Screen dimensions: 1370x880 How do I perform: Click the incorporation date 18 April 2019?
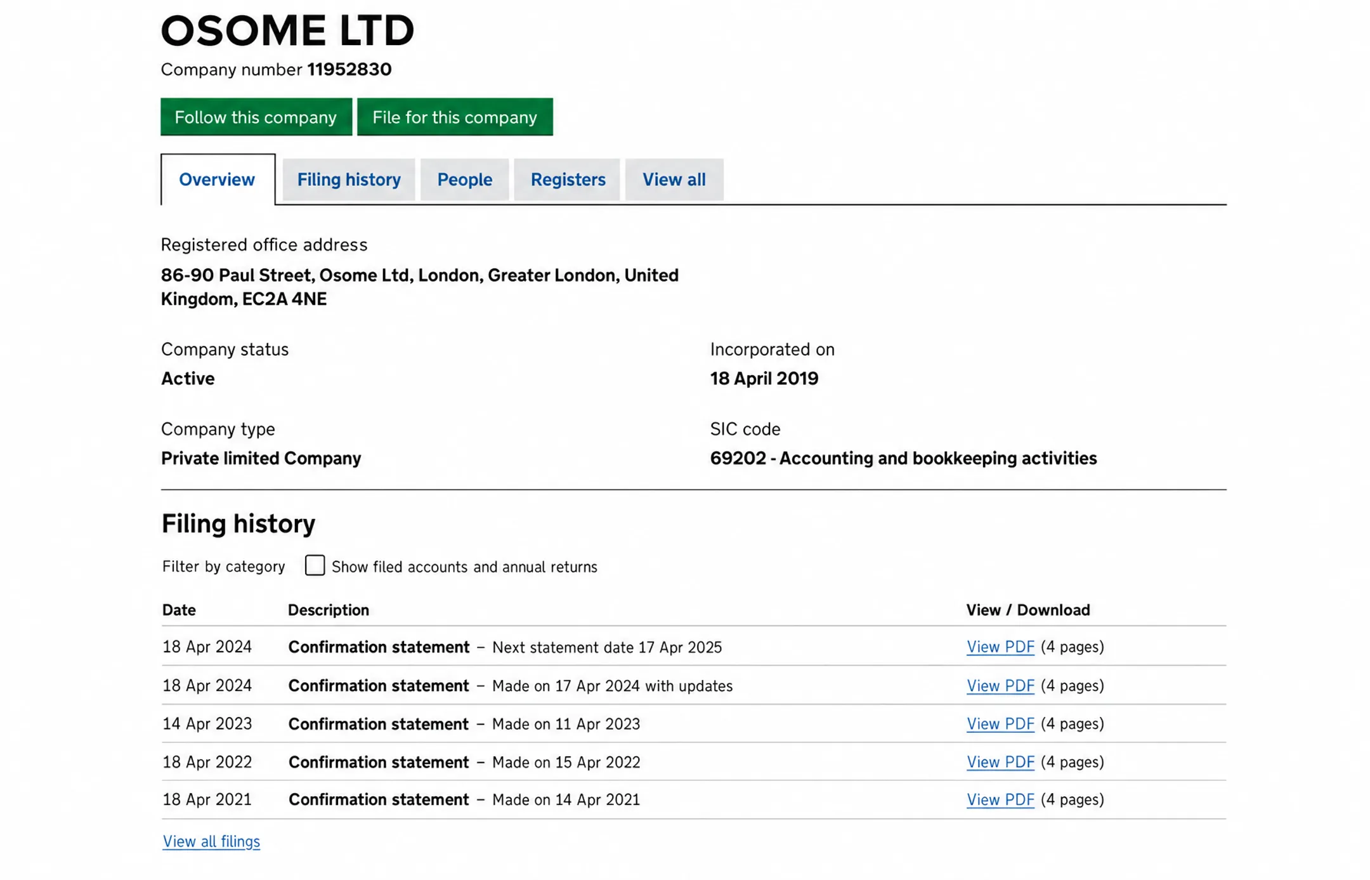[764, 379]
